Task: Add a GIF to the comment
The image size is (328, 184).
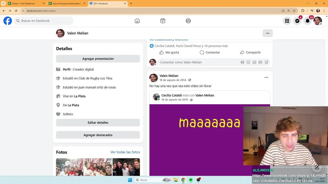Action: tap(260, 62)
